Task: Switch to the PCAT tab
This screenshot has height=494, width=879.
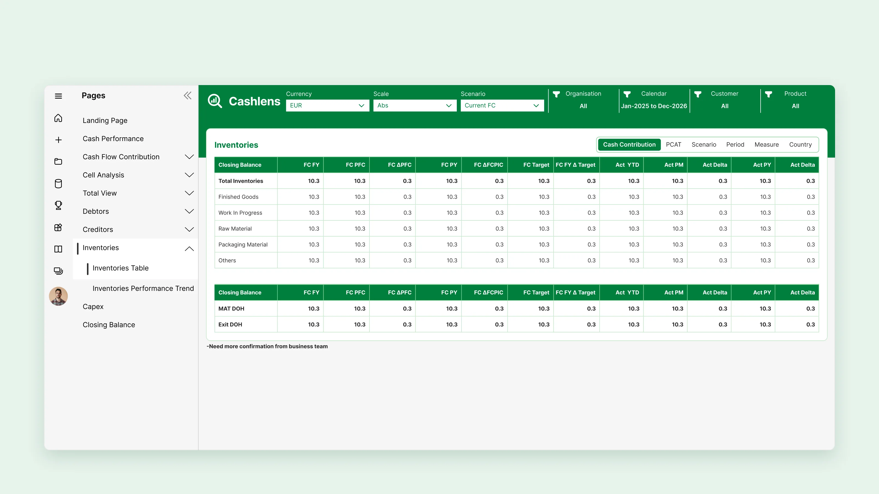Action: 673,145
